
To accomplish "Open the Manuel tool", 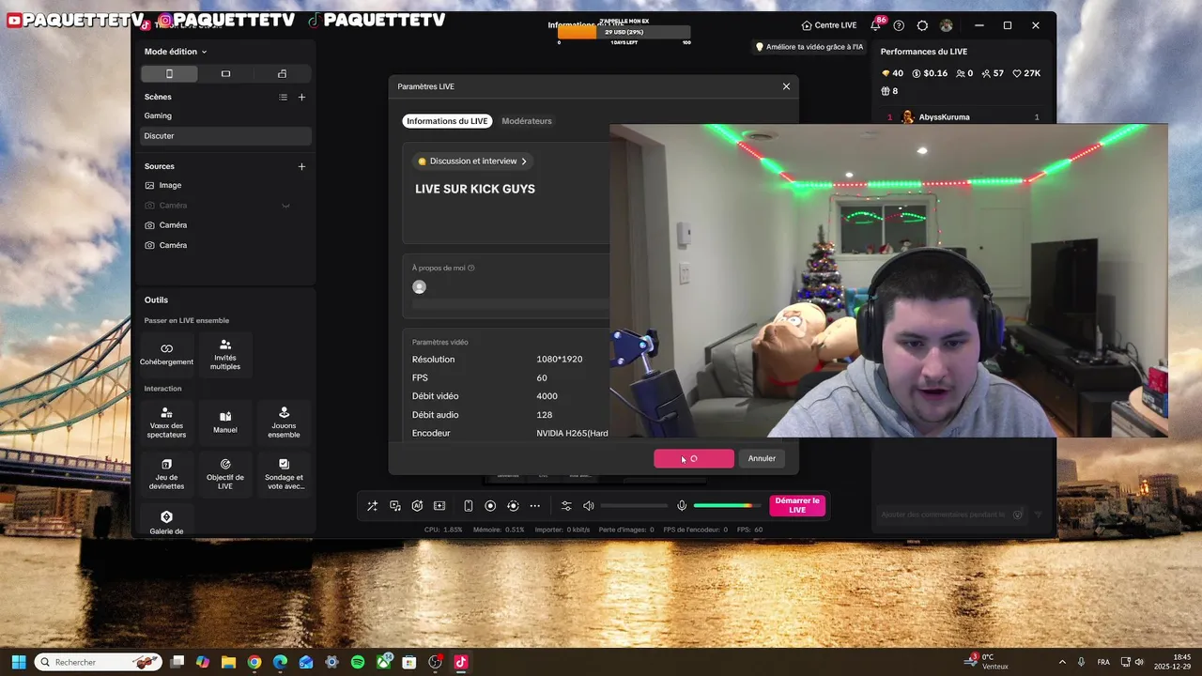I will coord(225,422).
